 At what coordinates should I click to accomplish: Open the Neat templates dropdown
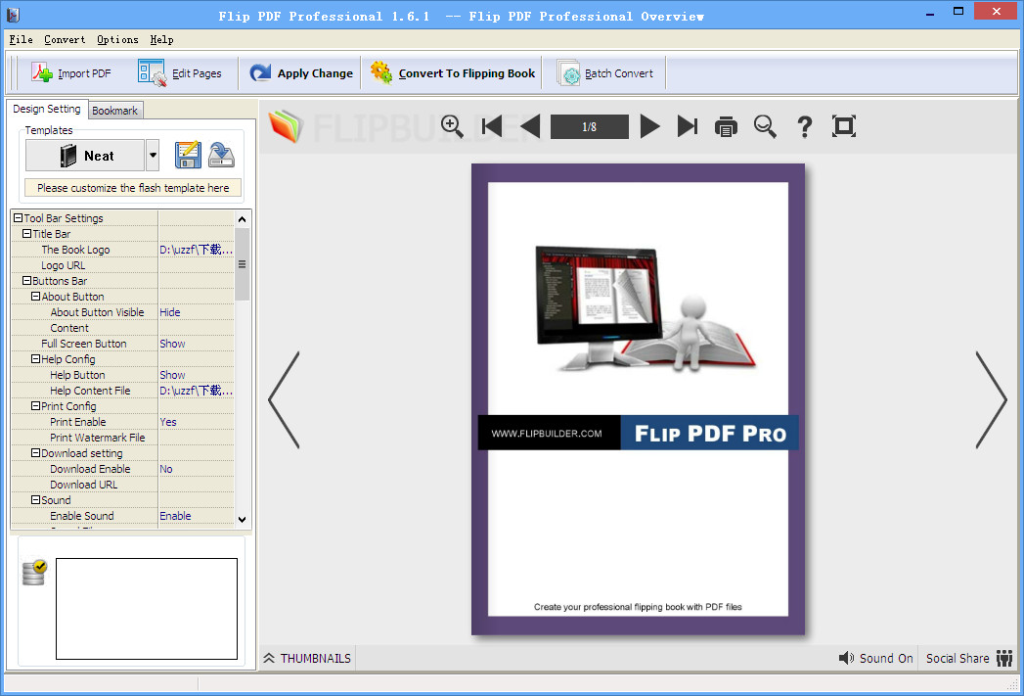153,155
